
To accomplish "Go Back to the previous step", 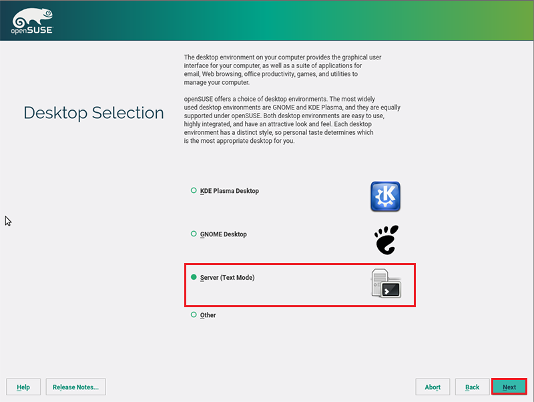I will (472, 387).
